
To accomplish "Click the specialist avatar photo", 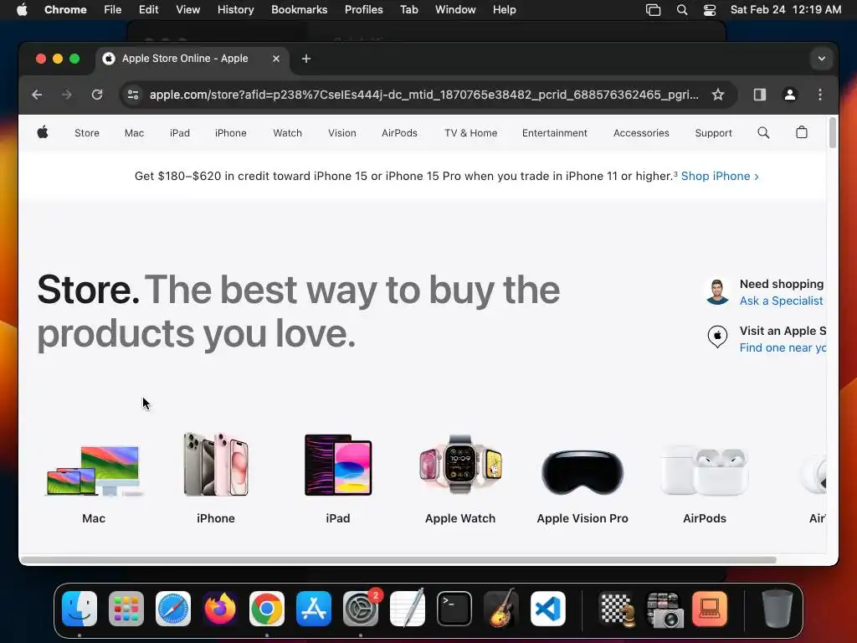I will pos(717,291).
